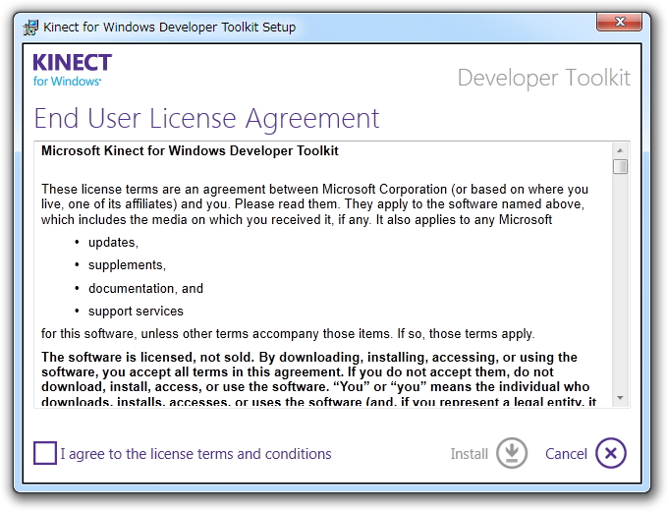Viewport: 668px width, 512px height.
Task: Click the 'supplements,' bullet item
Action: [x=127, y=265]
